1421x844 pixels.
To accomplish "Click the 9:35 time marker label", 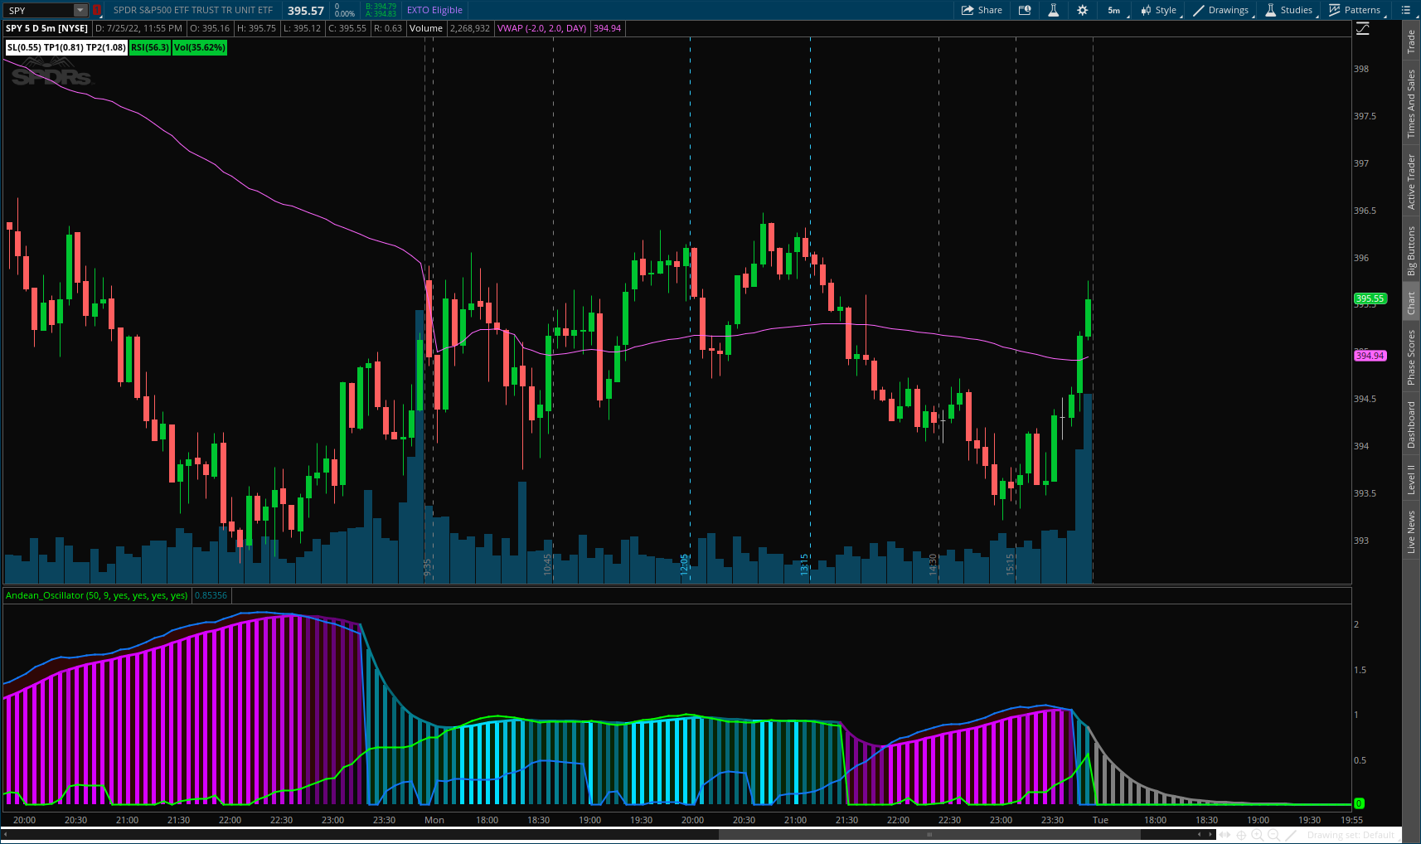I will coord(428,568).
